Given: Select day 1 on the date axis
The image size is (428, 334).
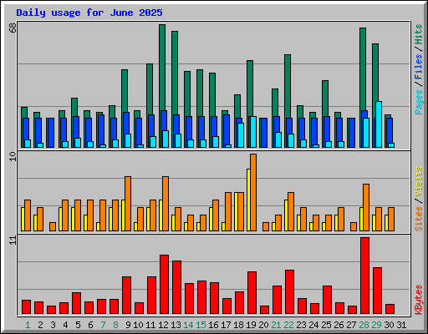Looking at the screenshot, I should coord(28,325).
